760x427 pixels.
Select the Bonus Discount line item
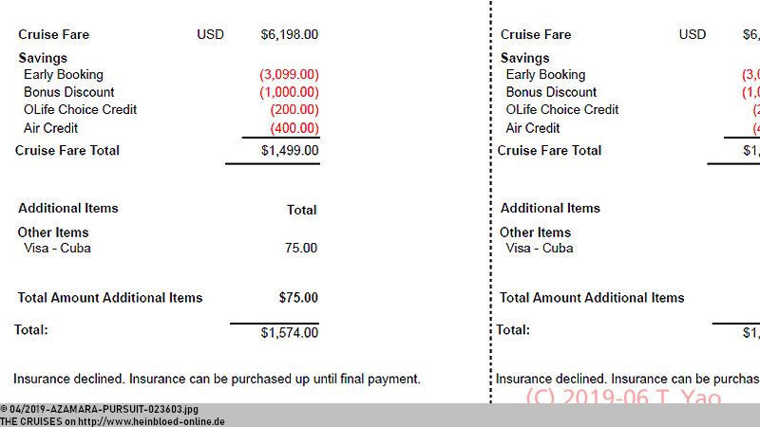(x=68, y=92)
